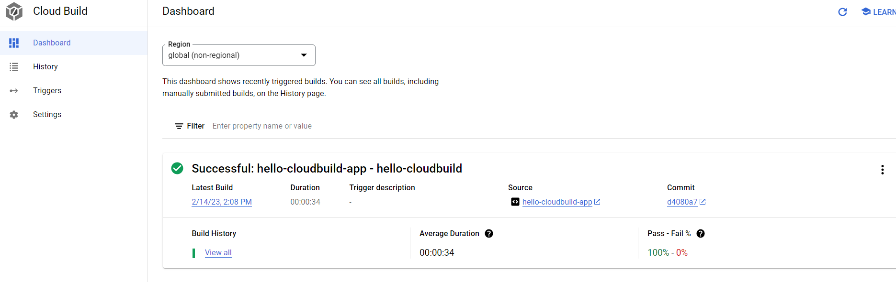Screen dimensions: 896x282
Task: Refresh the dashboard with the reload icon
Action: pos(843,12)
